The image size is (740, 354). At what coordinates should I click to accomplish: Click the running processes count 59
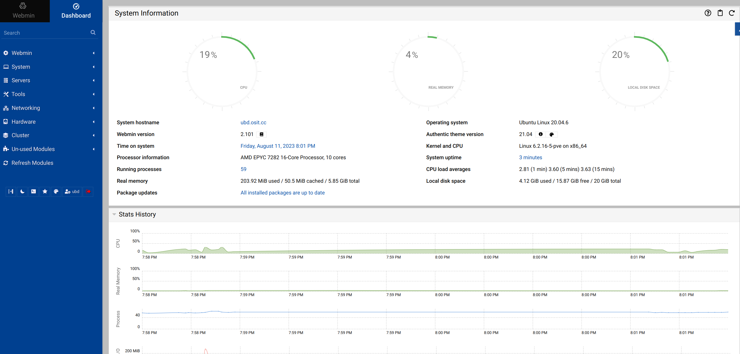[x=243, y=169]
